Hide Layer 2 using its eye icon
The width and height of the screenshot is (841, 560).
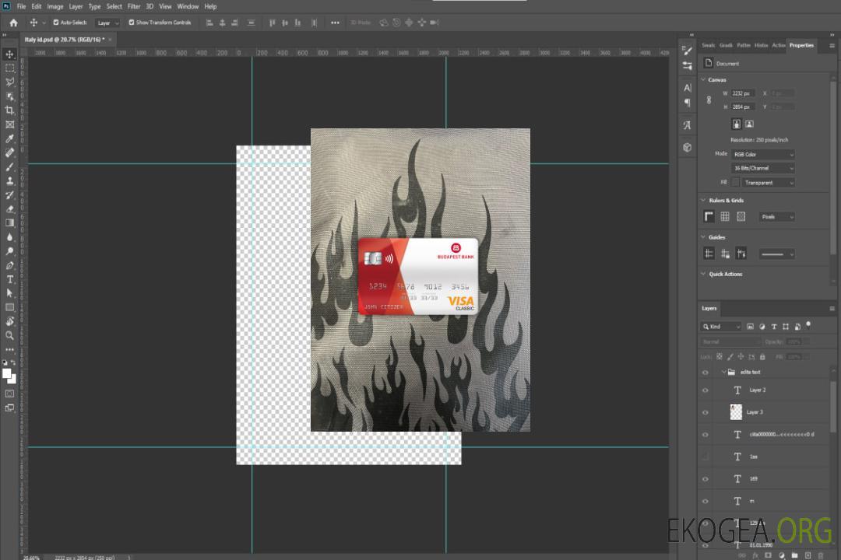(x=706, y=390)
